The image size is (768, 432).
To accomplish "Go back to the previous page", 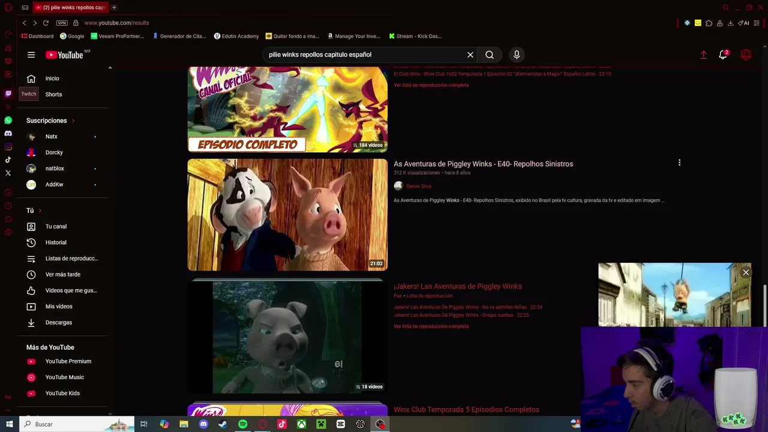I will [x=24, y=23].
